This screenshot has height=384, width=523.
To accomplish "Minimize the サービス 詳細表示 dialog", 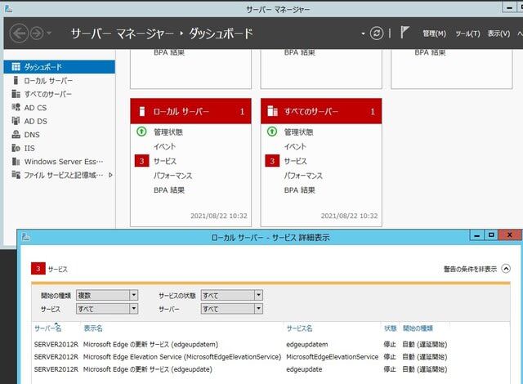I will pyautogui.click(x=477, y=235).
